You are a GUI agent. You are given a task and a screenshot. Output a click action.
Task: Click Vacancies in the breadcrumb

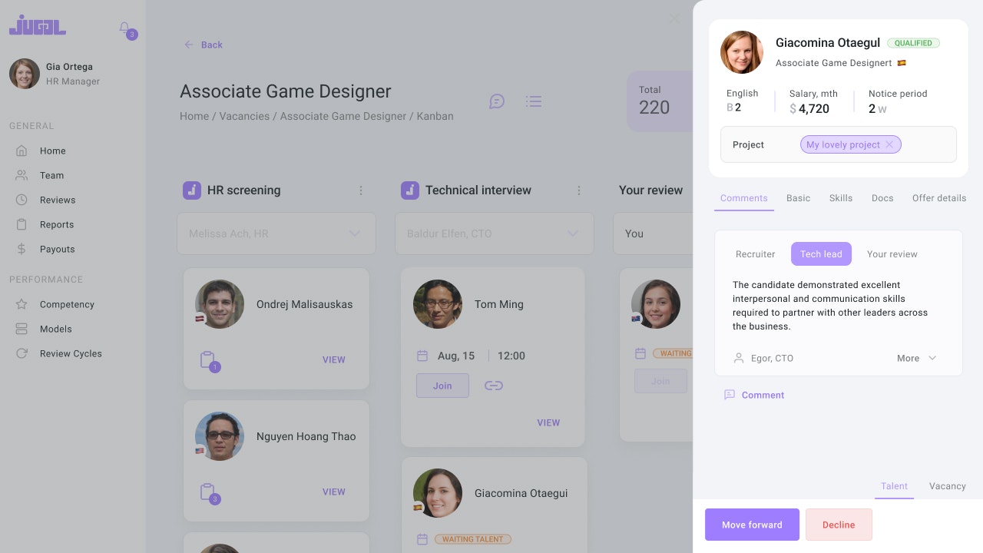pyautogui.click(x=244, y=116)
